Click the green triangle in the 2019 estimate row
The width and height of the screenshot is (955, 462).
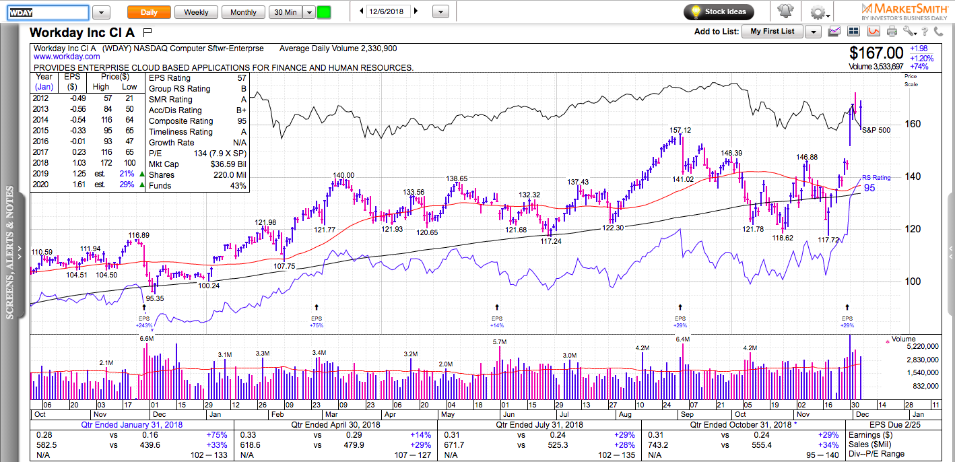[141, 175]
